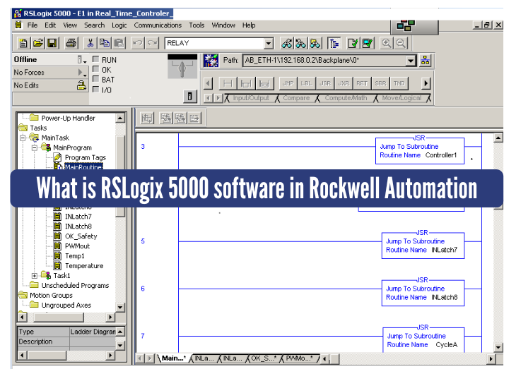Switch to the Compare instruction tab
Viewport: 516px width, 369px height.
[296, 98]
